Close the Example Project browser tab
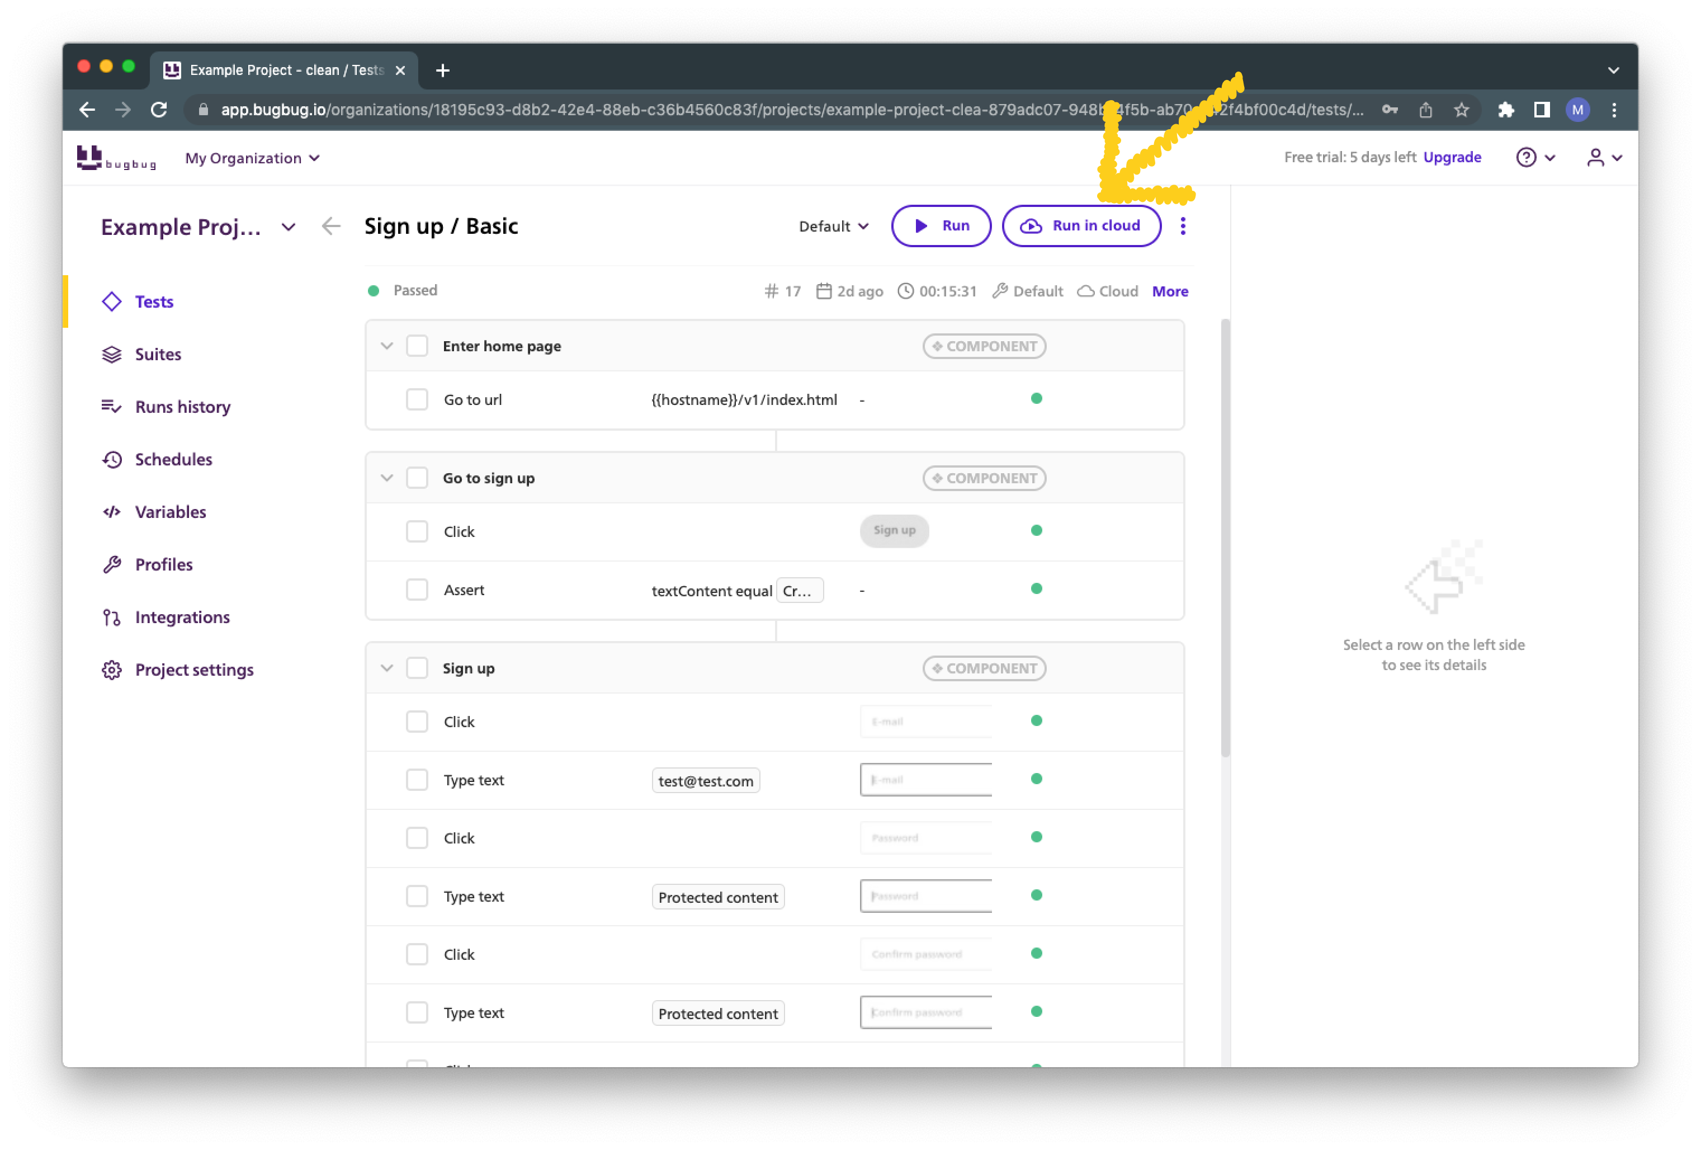Viewport: 1701px width, 1150px height. click(400, 70)
